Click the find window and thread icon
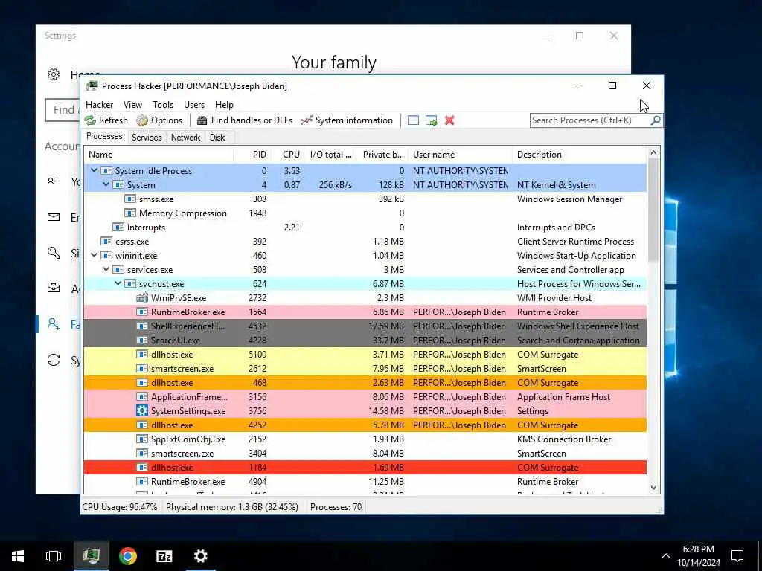The image size is (762, 571). 431,120
